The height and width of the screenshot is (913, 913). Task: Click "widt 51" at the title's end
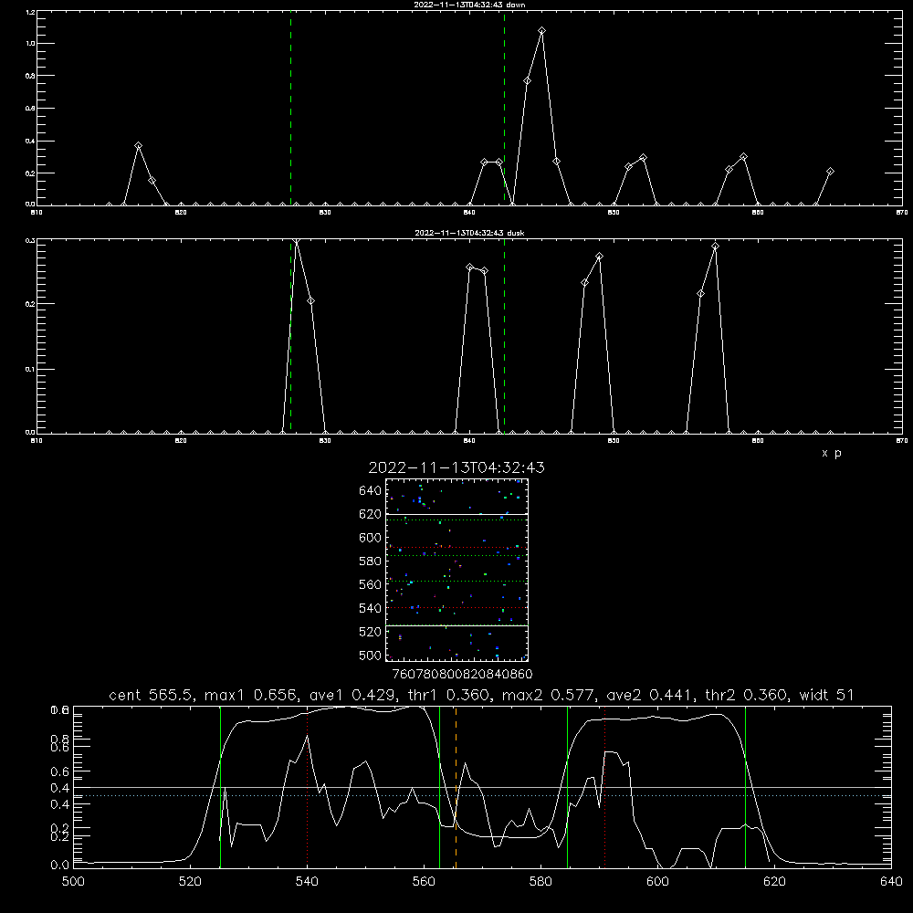826,695
